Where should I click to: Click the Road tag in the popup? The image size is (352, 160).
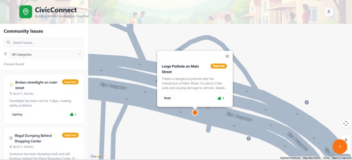tap(167, 98)
